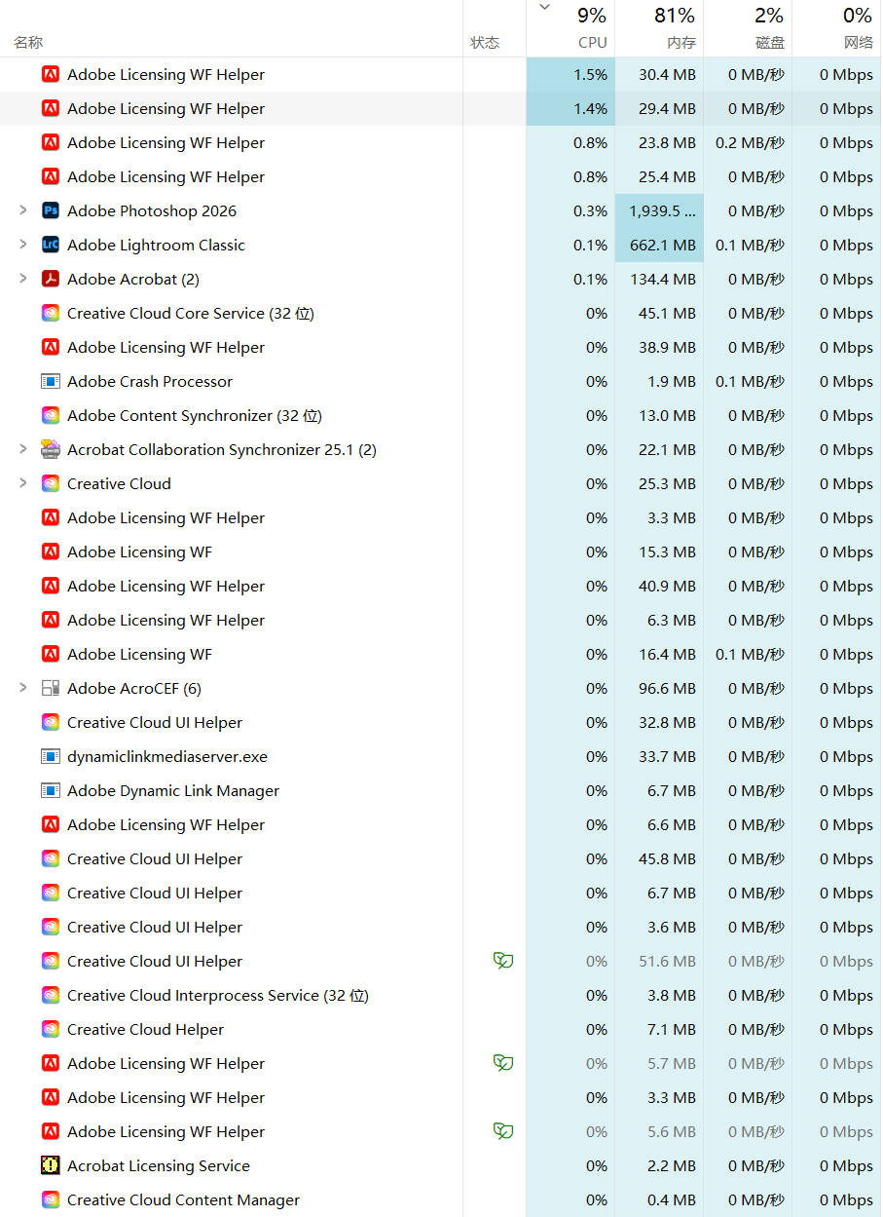Click icon of Licensing WF Helper using 38.9 MB
The image size is (883, 1217).
(x=51, y=347)
